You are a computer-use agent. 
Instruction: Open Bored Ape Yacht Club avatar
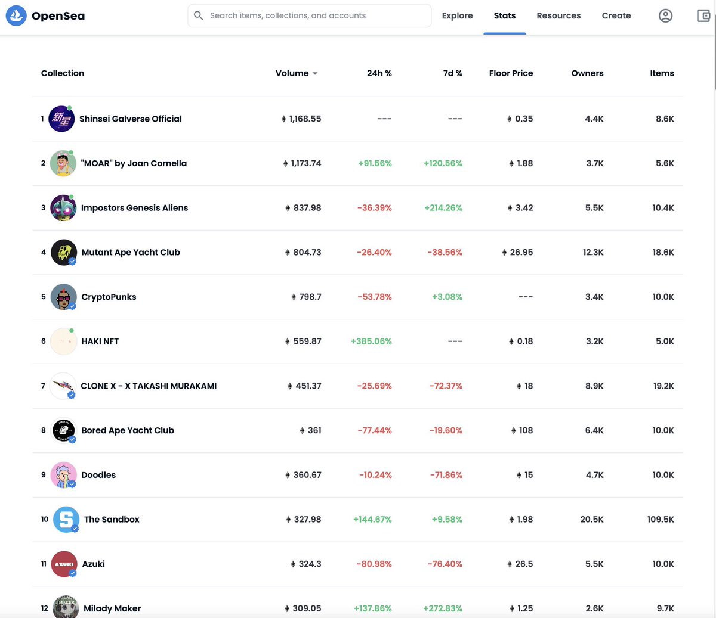[63, 430]
